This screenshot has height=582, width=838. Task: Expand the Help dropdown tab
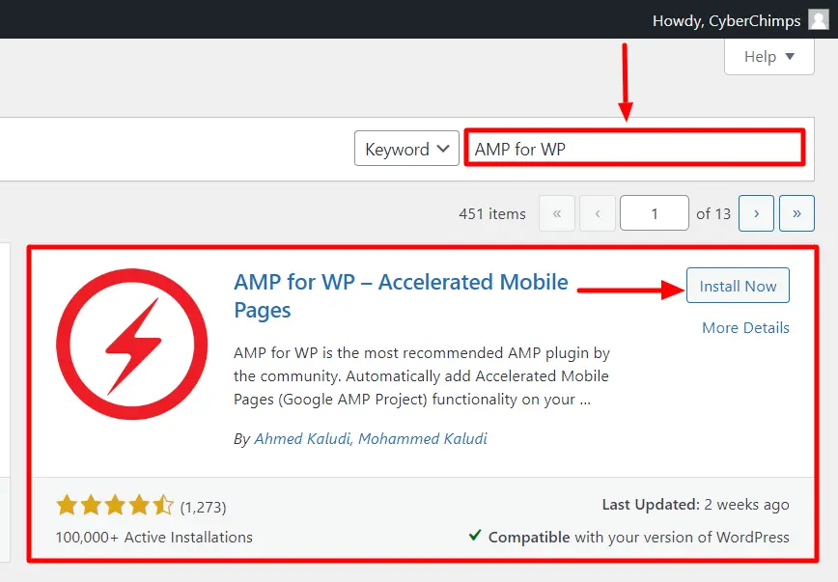769,57
